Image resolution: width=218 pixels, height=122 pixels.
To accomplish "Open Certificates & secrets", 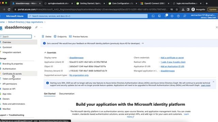I will click(19, 74).
